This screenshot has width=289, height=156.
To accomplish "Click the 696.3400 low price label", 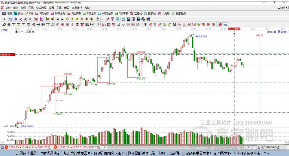I will pos(27,126).
